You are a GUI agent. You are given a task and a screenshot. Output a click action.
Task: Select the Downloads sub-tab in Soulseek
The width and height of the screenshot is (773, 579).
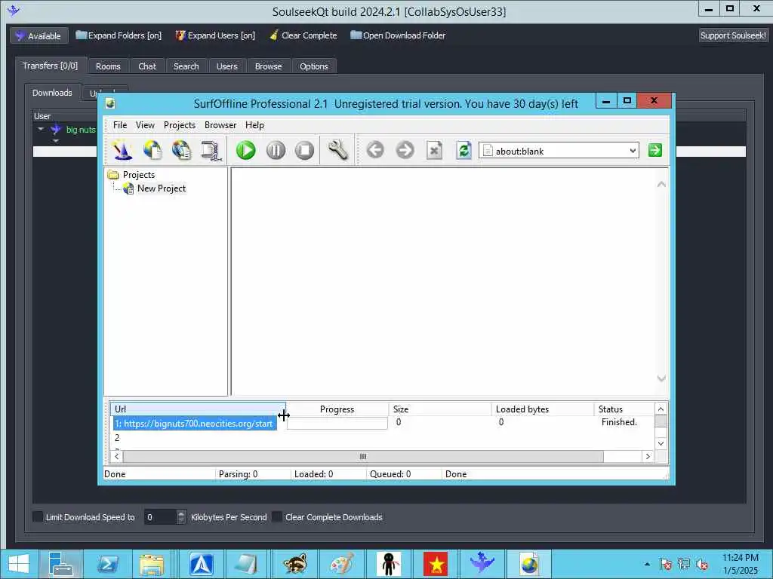point(52,93)
